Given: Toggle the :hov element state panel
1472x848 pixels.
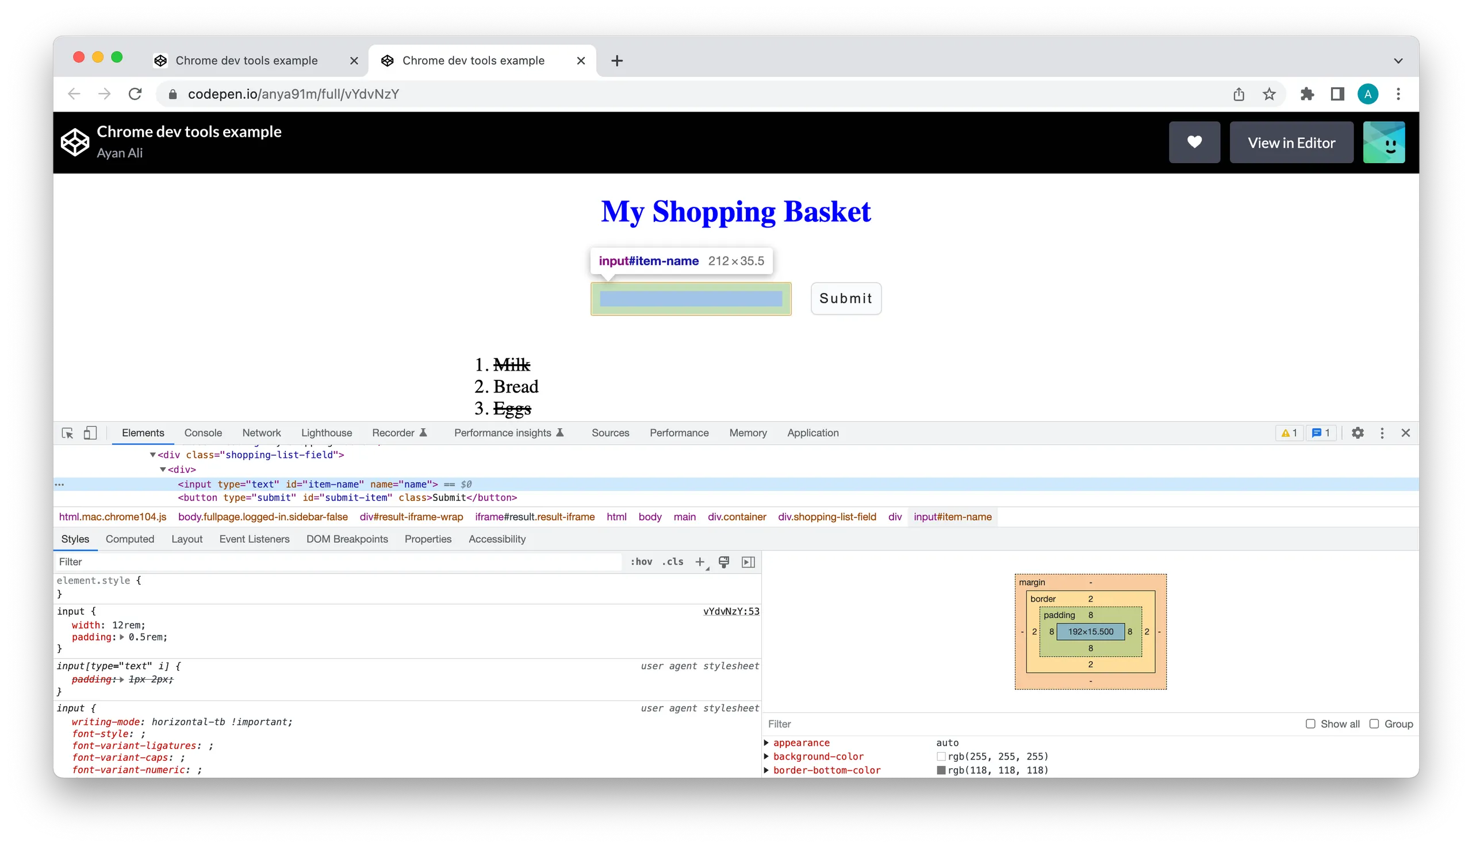Looking at the screenshot, I should pos(641,561).
